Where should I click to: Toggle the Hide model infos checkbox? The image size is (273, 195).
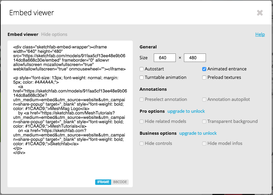pos(204,144)
